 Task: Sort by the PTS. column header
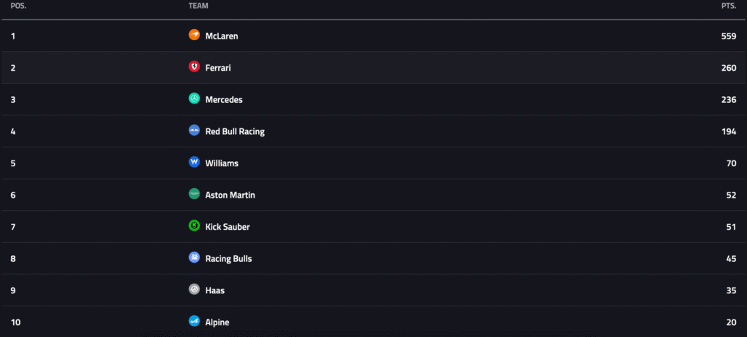click(x=729, y=6)
